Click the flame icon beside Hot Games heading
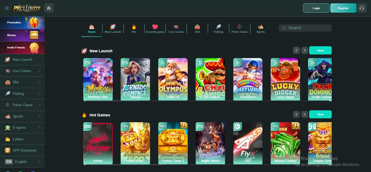This screenshot has width=371, height=172. pyautogui.click(x=84, y=115)
